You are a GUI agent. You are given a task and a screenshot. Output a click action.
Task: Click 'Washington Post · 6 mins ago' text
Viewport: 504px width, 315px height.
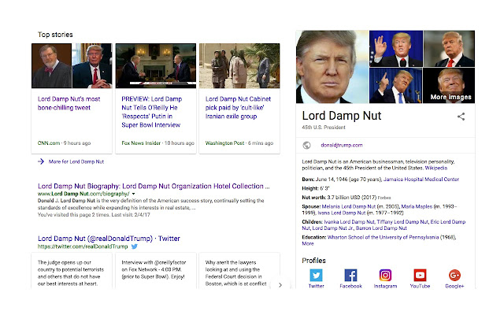[239, 143]
